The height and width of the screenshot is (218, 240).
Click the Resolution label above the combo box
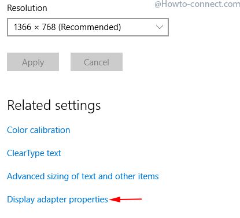(27, 8)
